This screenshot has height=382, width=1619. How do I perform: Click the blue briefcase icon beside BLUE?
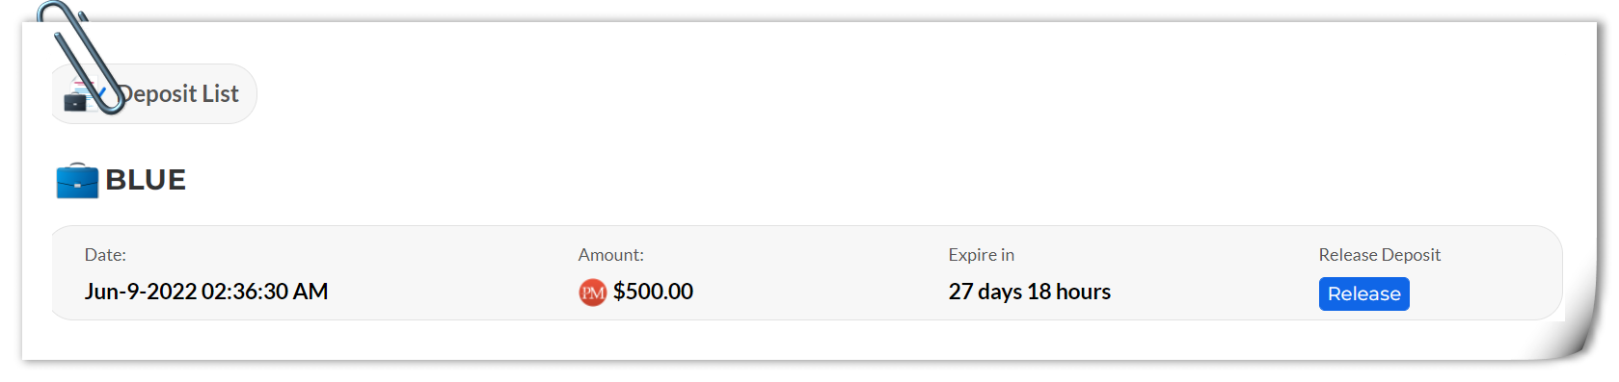(77, 180)
